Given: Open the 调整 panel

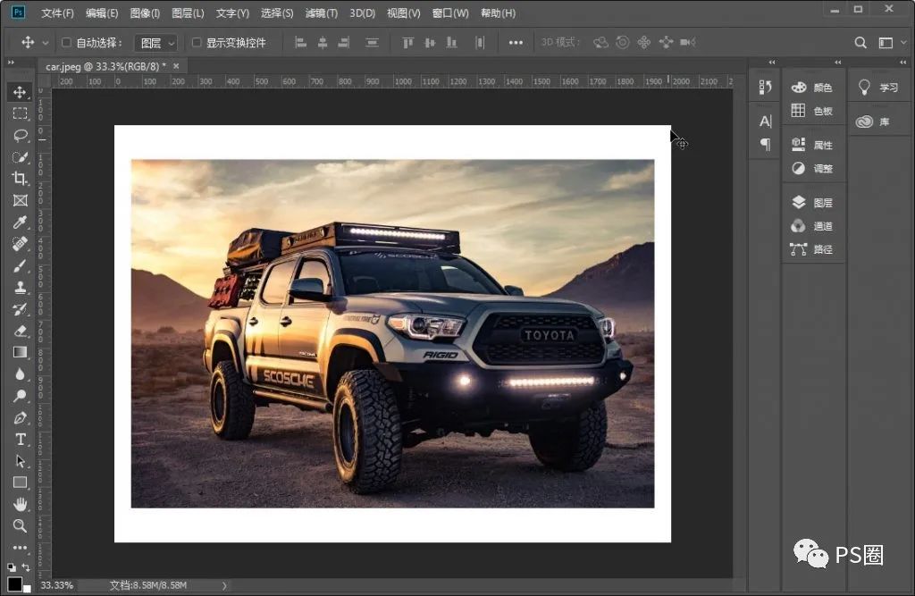Looking at the screenshot, I should point(813,168).
